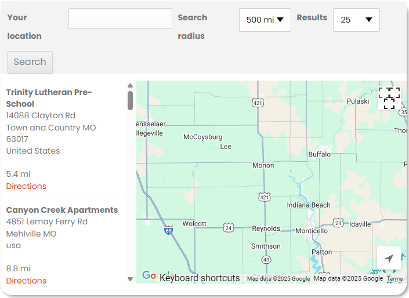Viewport: 409px width, 298px height.
Task: Click the Wolcott label on the map
Action: [194, 224]
